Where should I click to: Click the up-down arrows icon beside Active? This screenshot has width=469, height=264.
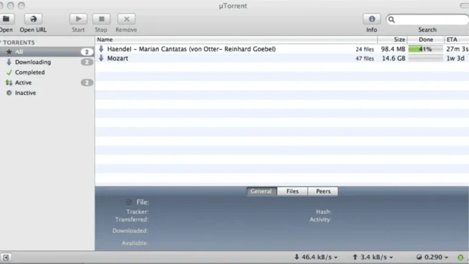(x=9, y=82)
